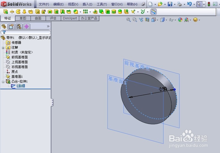This screenshot has height=153, width=220.
Task: Switch to the 办公室产品 tab
Action: 89,18
